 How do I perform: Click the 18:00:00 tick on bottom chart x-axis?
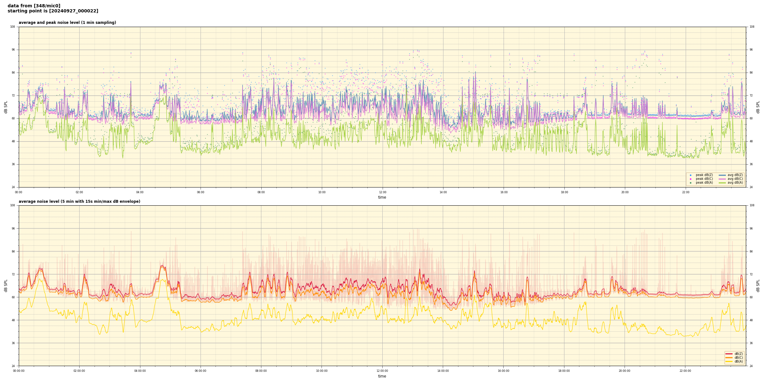tap(564, 371)
